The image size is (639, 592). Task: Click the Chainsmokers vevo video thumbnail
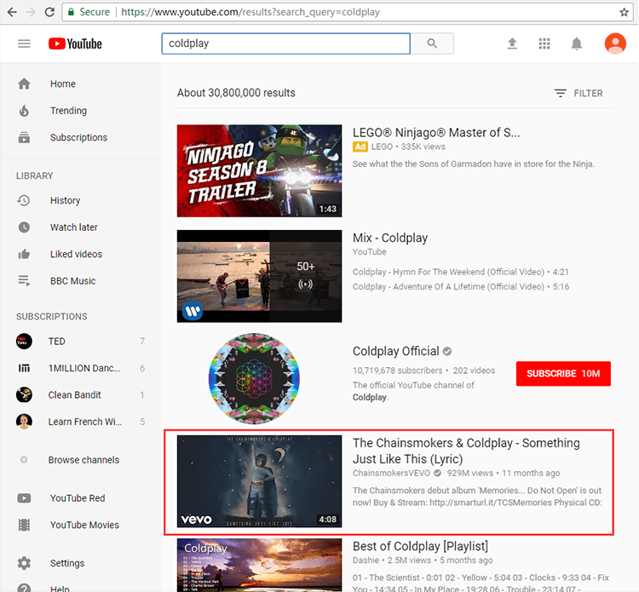pyautogui.click(x=259, y=481)
